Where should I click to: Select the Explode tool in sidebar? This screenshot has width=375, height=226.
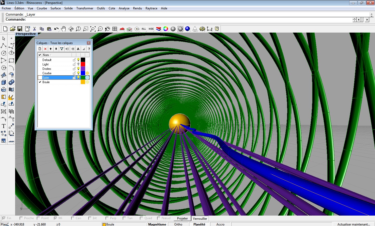[11, 97]
